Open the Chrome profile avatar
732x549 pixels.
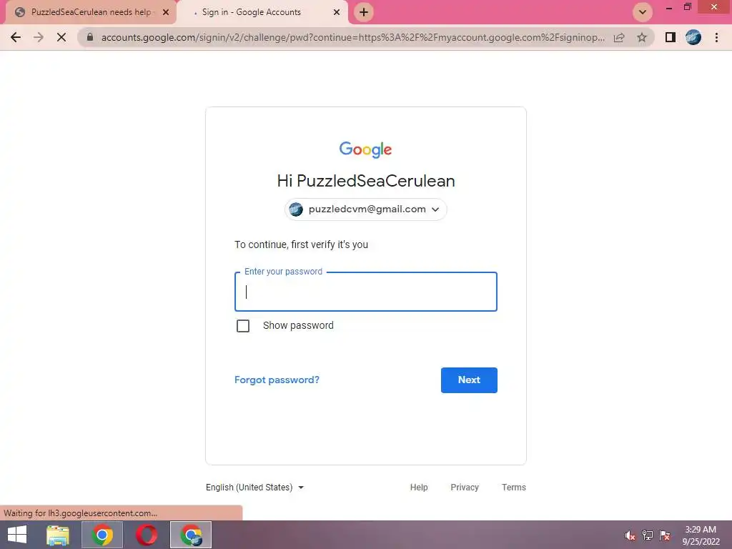pyautogui.click(x=693, y=37)
